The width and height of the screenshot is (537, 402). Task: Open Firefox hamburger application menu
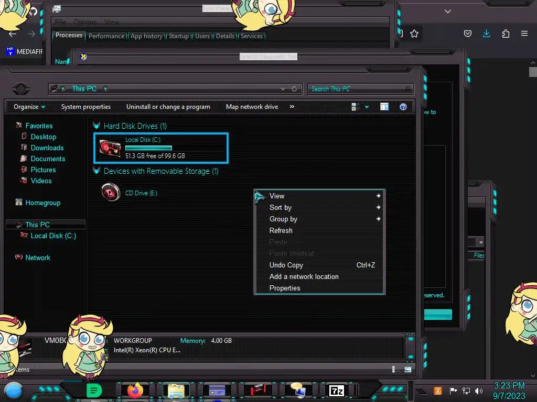(524, 33)
